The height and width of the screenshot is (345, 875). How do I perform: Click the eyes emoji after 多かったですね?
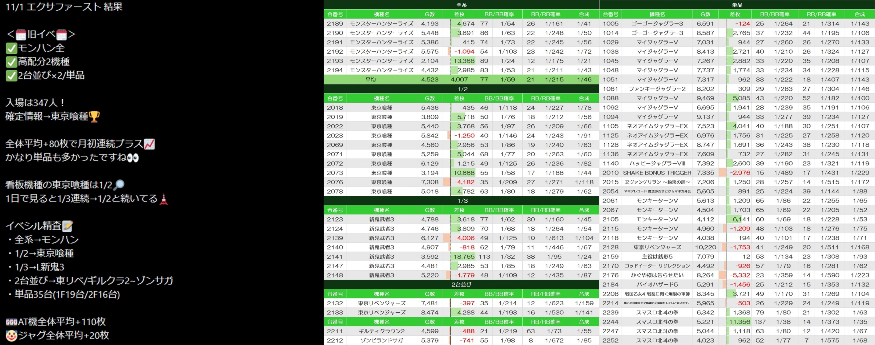132,158
